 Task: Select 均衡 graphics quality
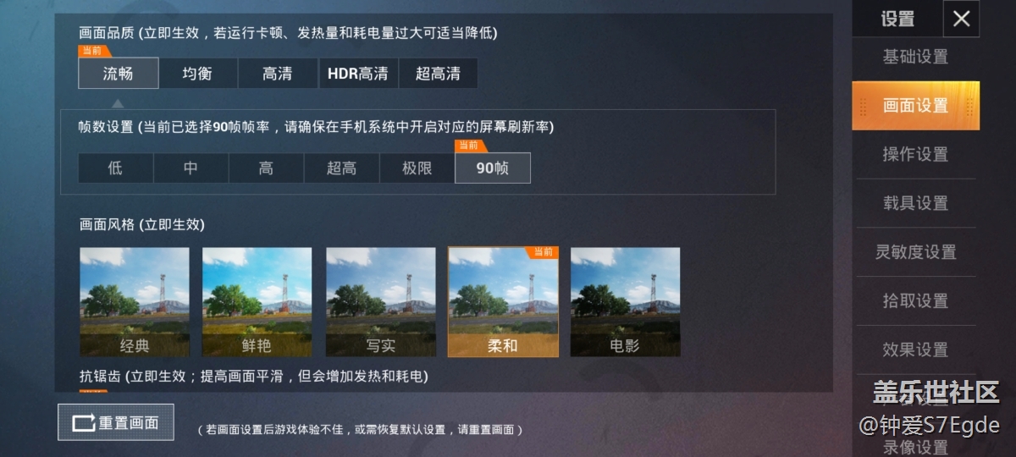pyautogui.click(x=197, y=74)
